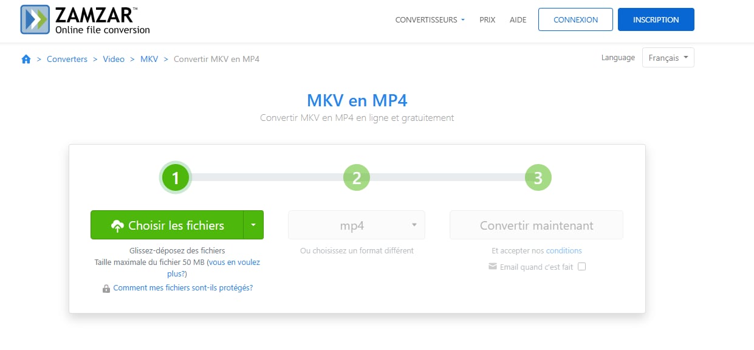Screen dimensions: 754x350
Task: Go to the home icon in breadcrumb
Action: tap(26, 59)
